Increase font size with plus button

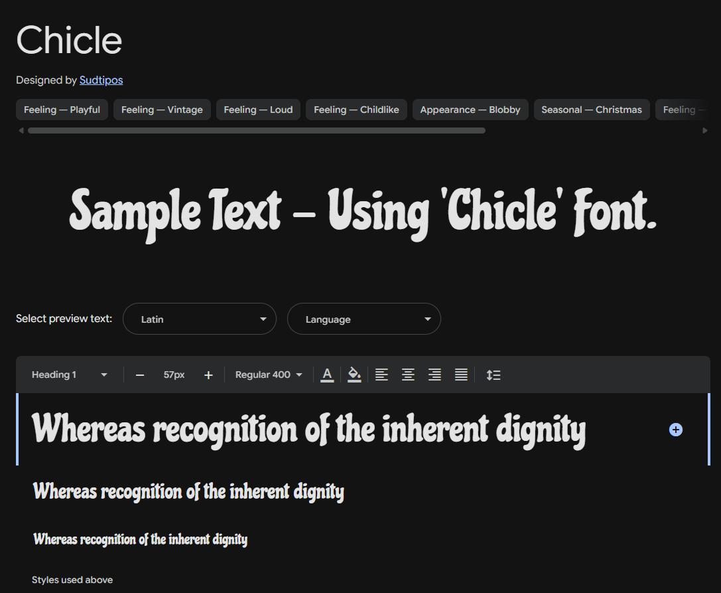(x=208, y=375)
